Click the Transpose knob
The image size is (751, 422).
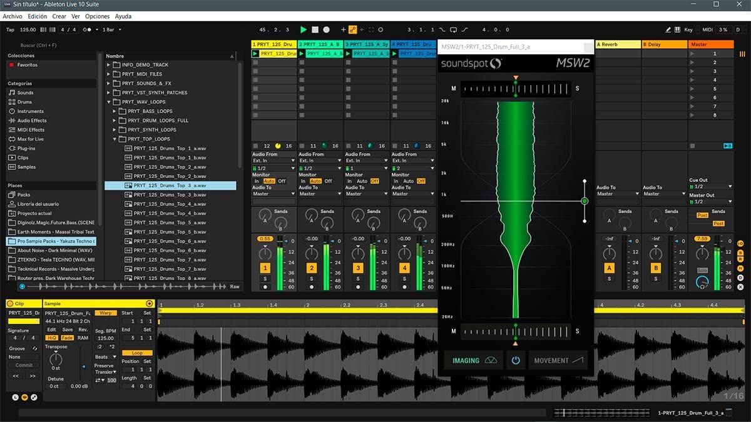tap(56, 358)
